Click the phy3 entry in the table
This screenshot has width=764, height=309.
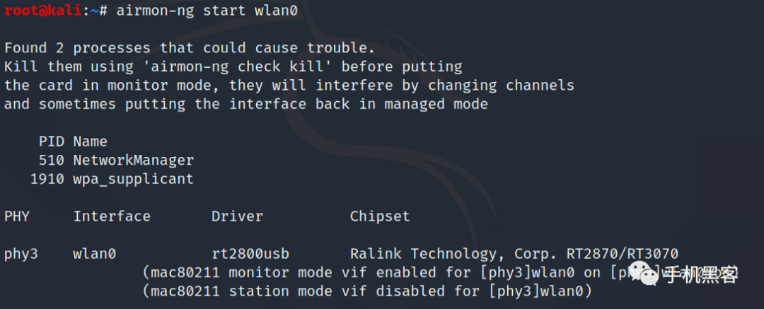click(x=21, y=254)
